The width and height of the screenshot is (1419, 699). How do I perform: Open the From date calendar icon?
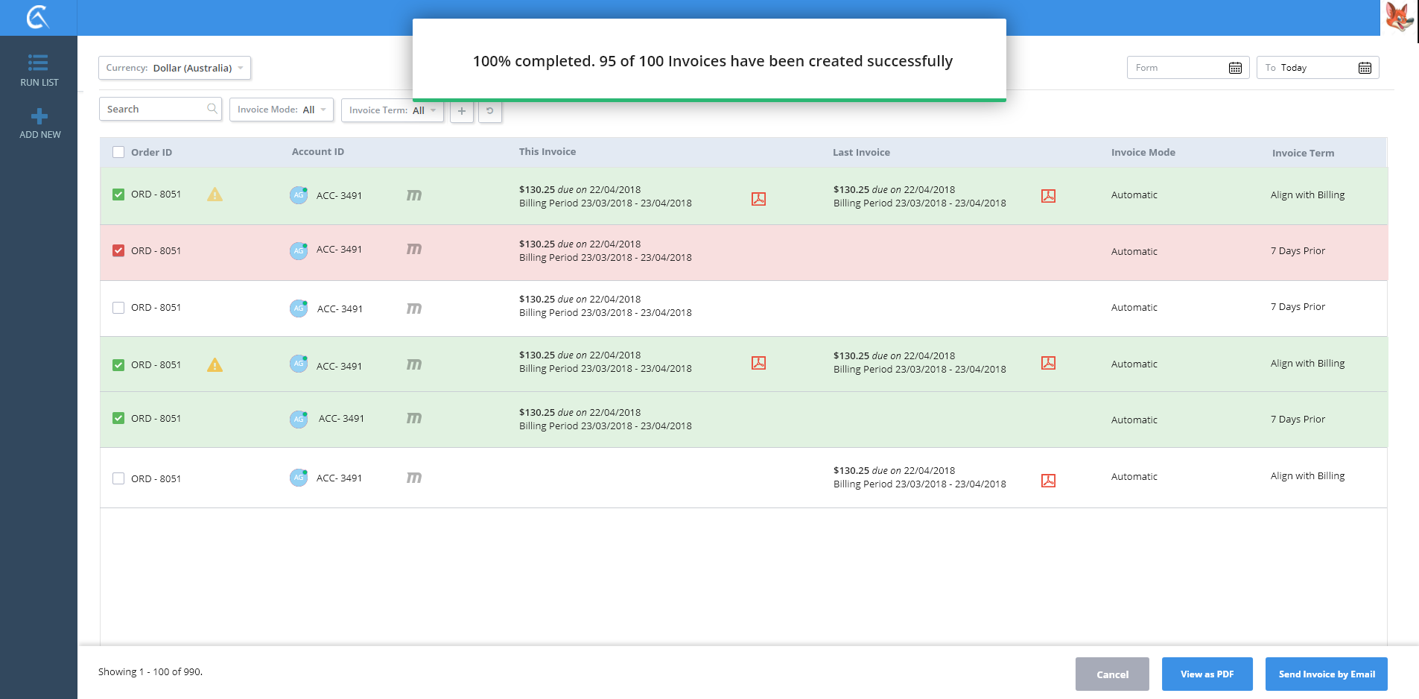(x=1235, y=68)
